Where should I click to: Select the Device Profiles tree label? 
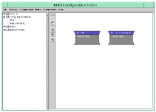(17, 30)
